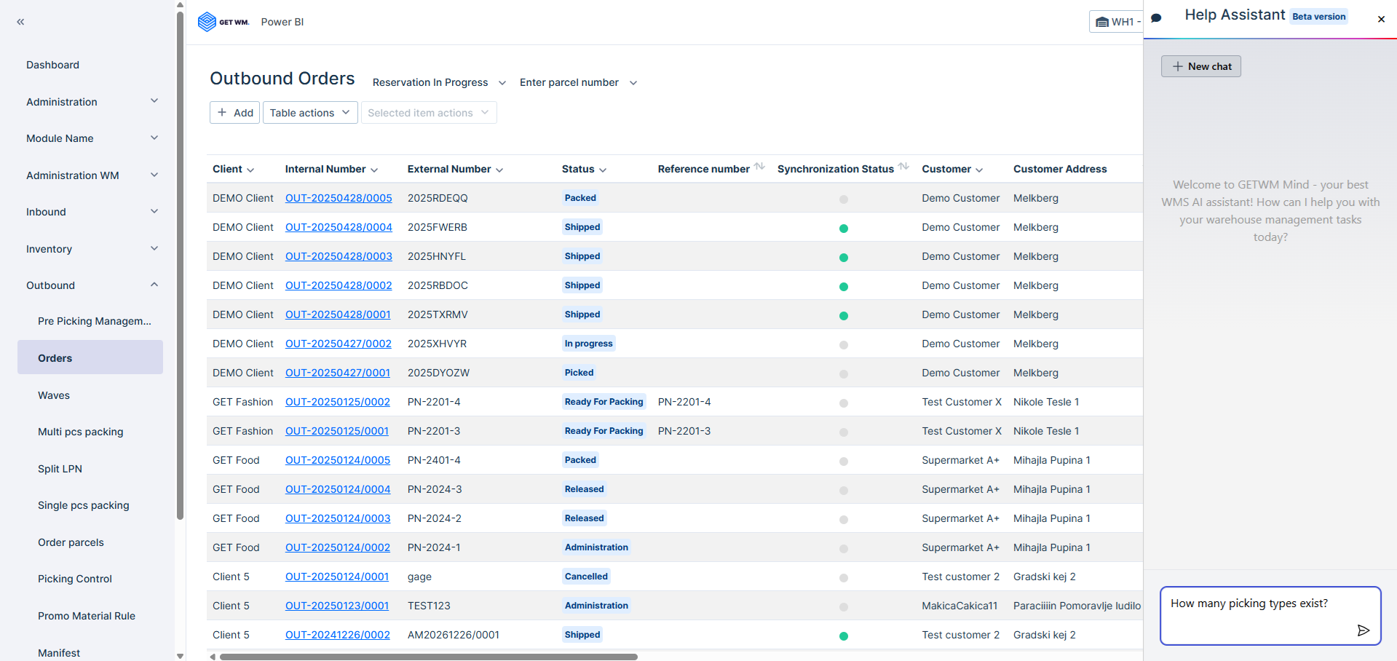This screenshot has height=661, width=1397.
Task: Click Released badge for PN-2024-3
Action: 585,489
